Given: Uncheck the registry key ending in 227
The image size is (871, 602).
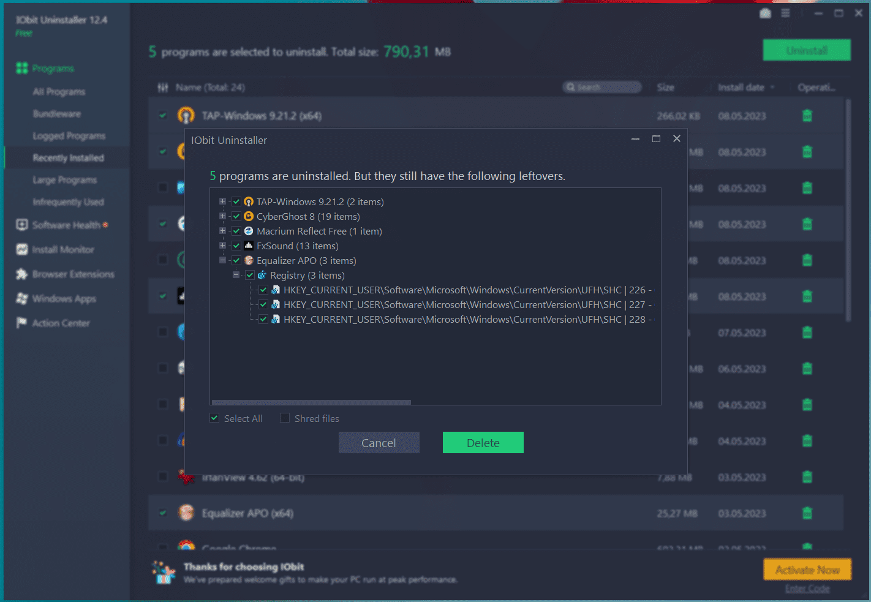Looking at the screenshot, I should [x=263, y=304].
